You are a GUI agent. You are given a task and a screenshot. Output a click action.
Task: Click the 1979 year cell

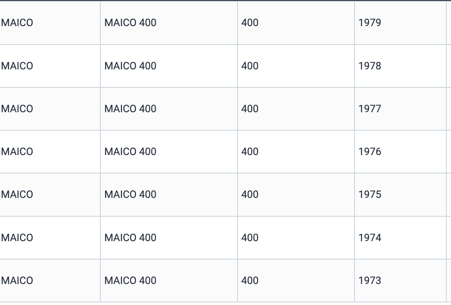[x=370, y=23]
